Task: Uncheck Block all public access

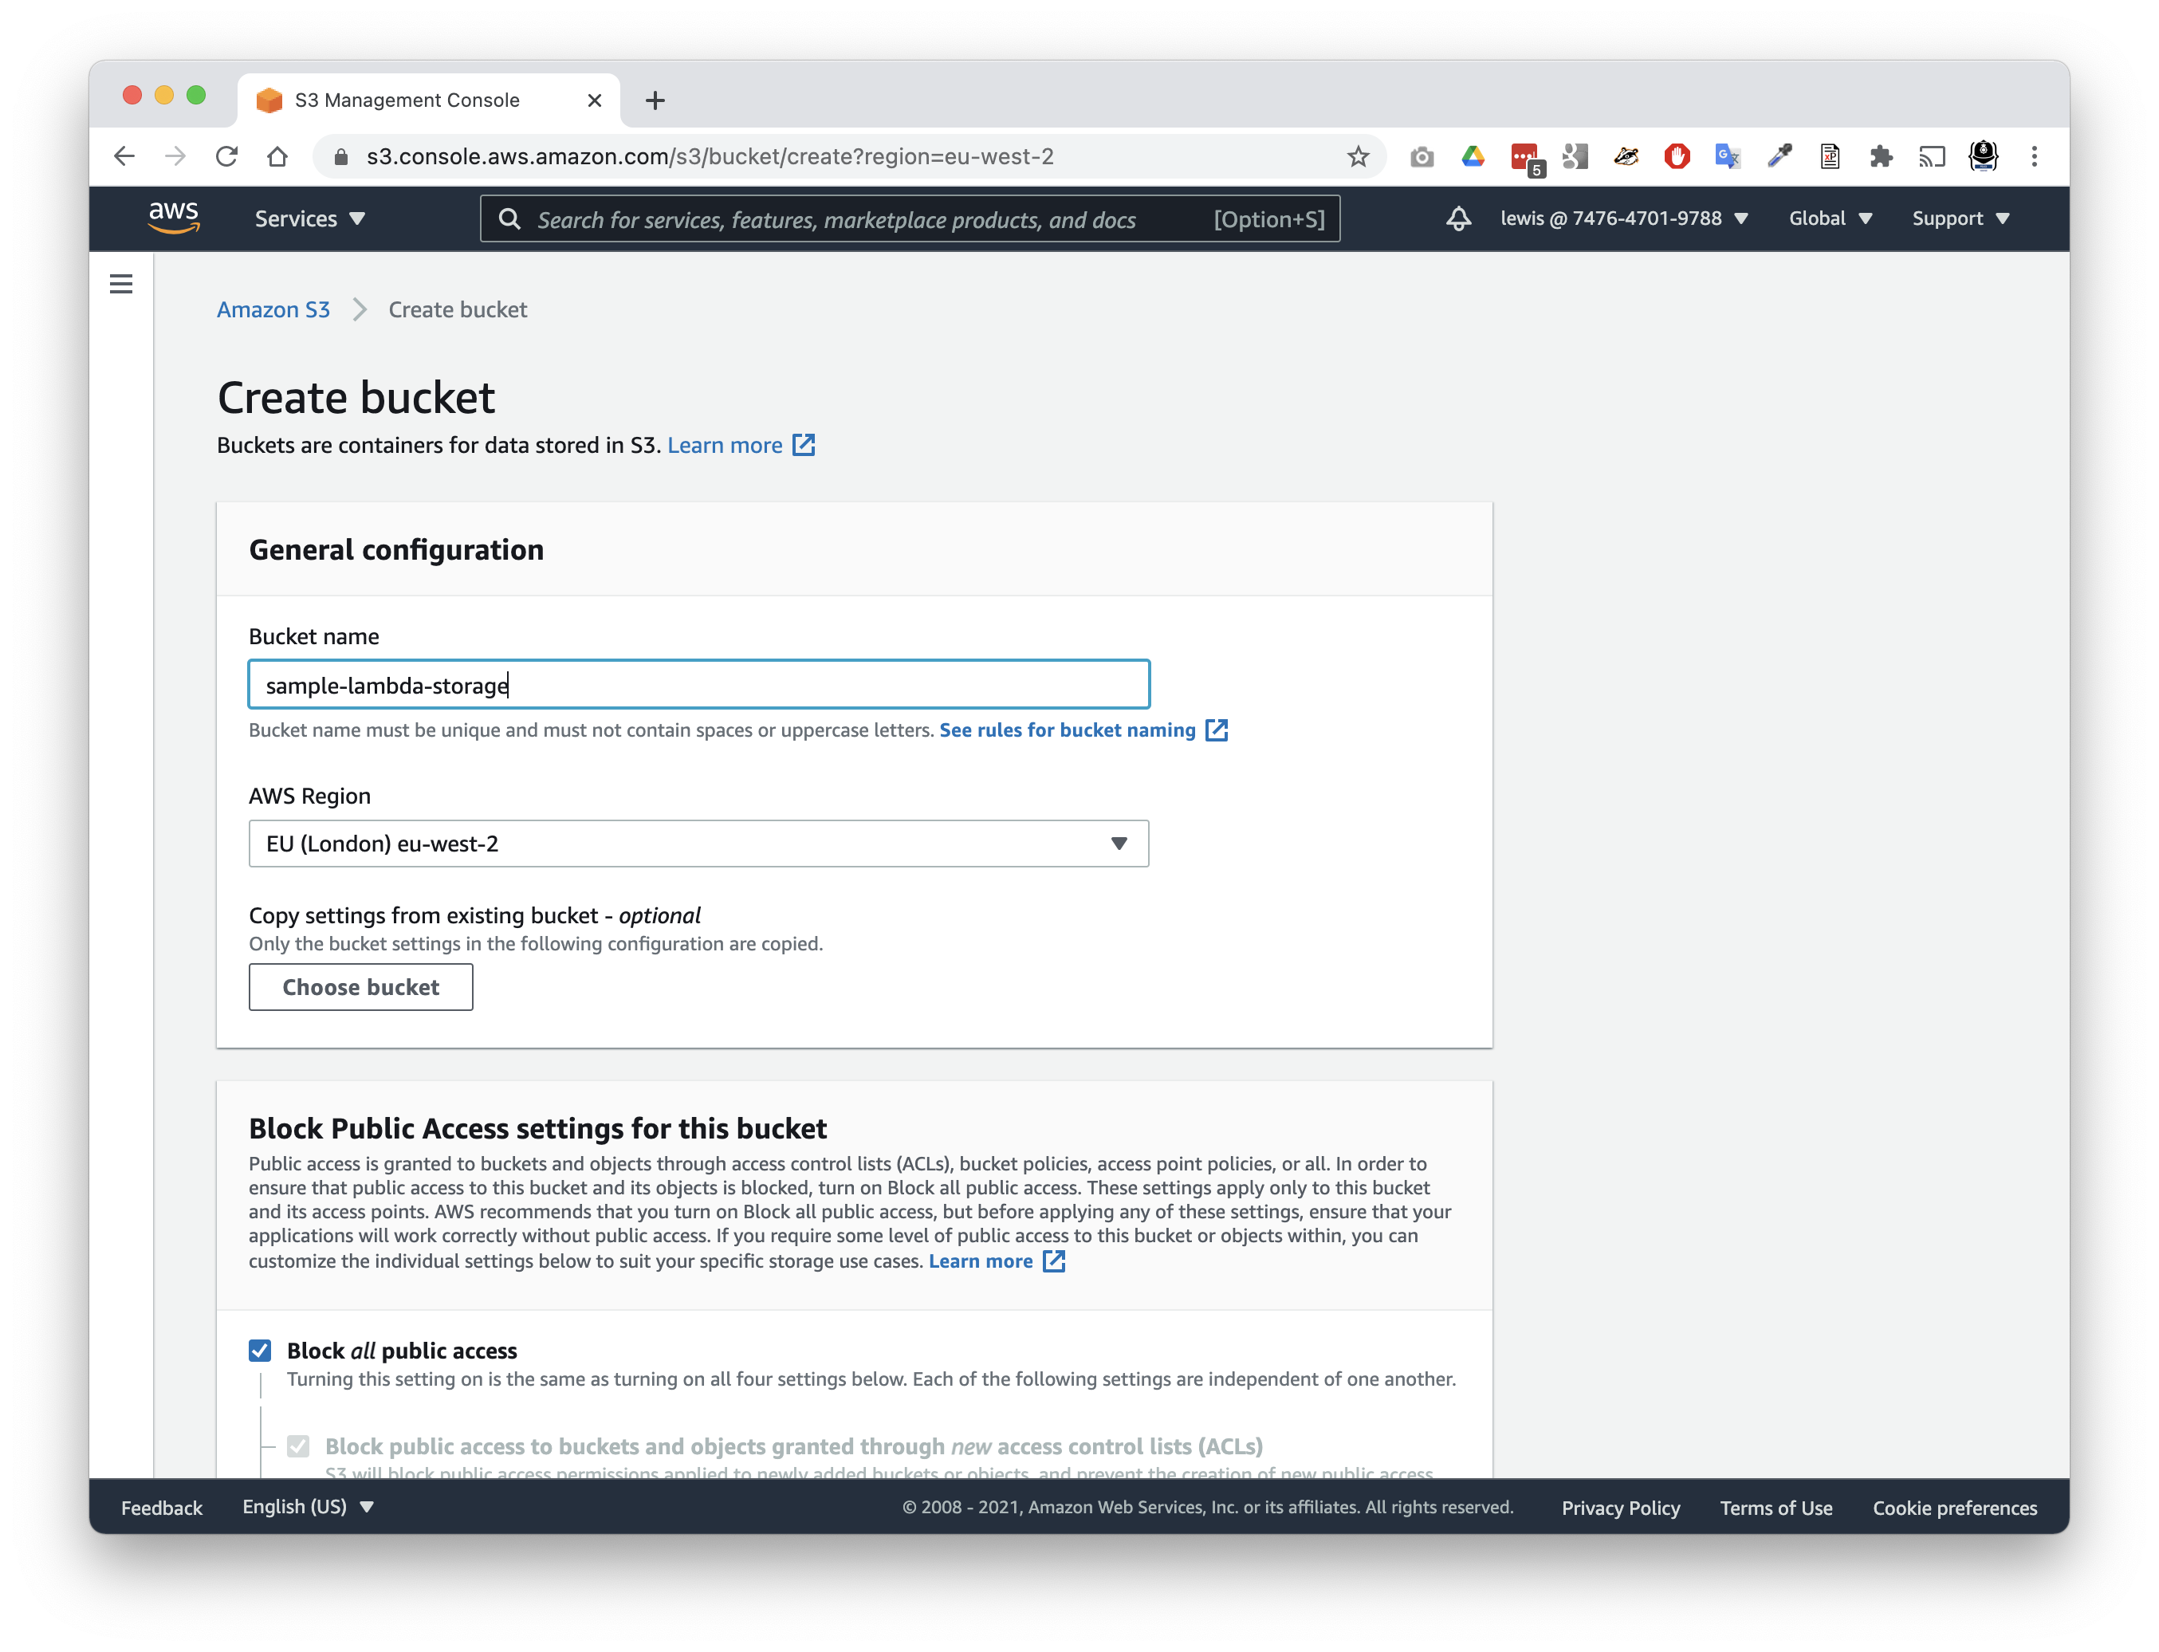Action: pos(260,1350)
